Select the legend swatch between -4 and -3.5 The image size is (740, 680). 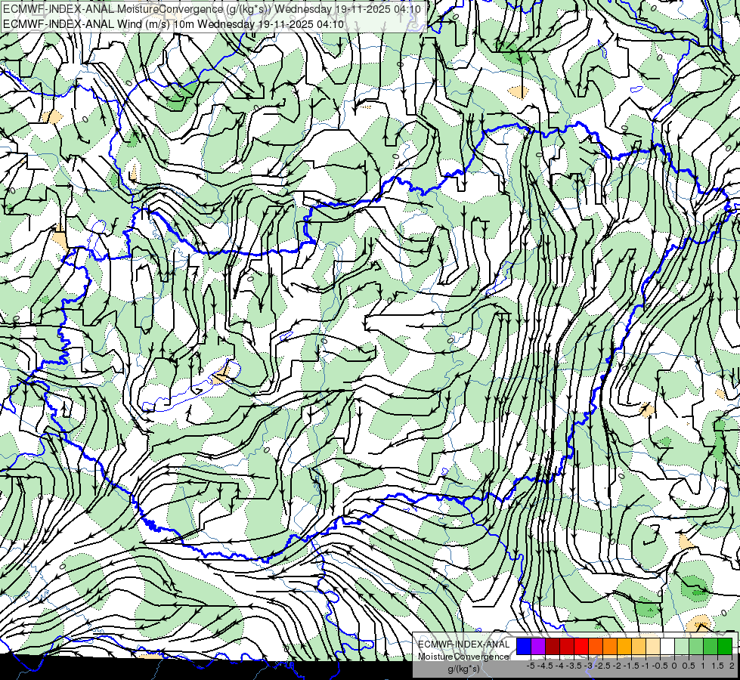point(567,646)
